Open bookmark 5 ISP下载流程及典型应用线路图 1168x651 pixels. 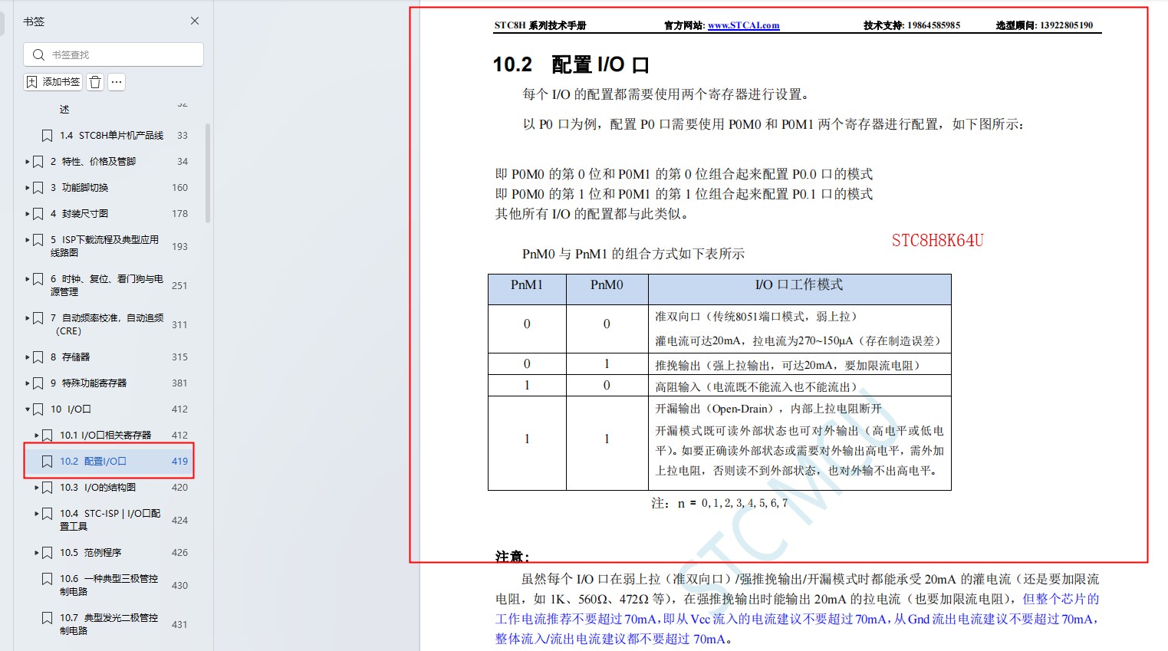pos(104,246)
